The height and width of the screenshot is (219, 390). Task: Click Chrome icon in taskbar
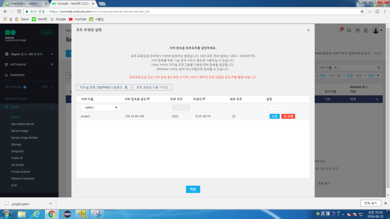click(x=52, y=214)
